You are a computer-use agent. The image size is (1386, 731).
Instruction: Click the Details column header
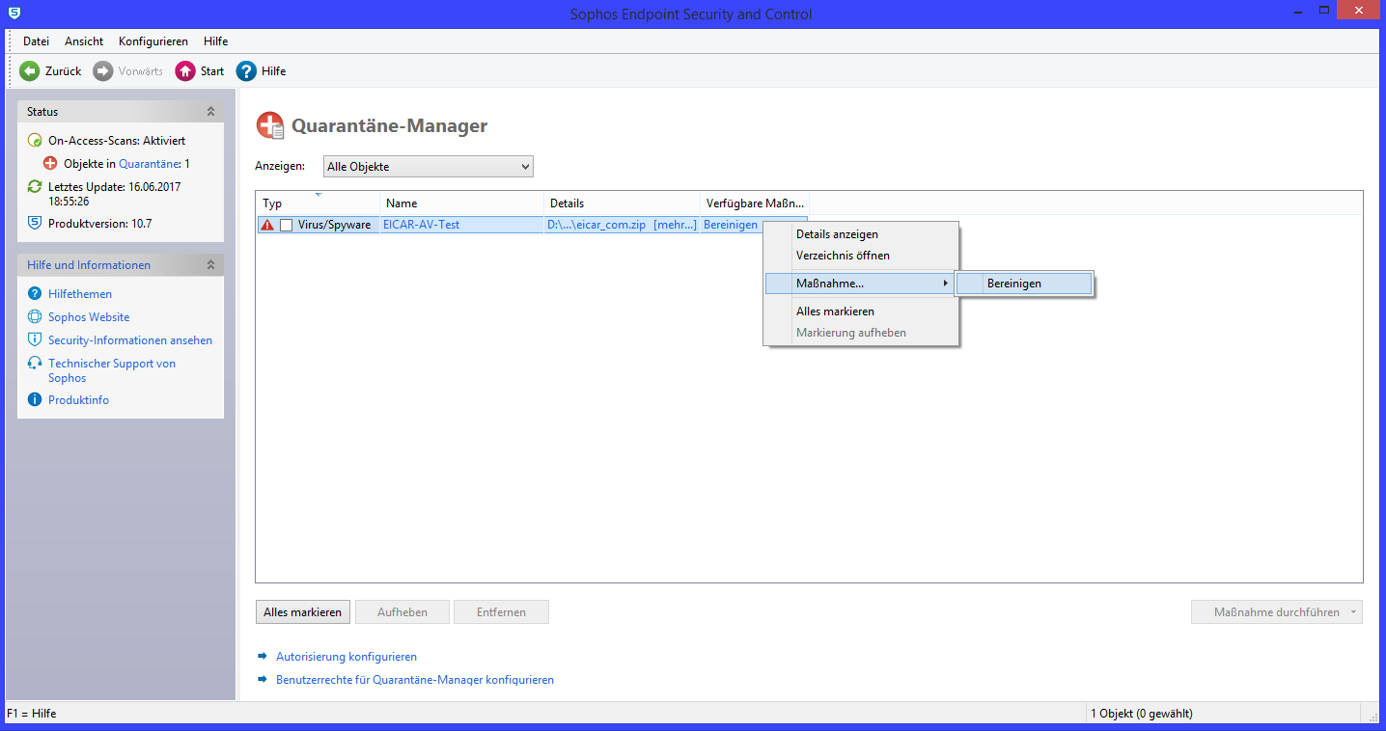[x=622, y=203]
